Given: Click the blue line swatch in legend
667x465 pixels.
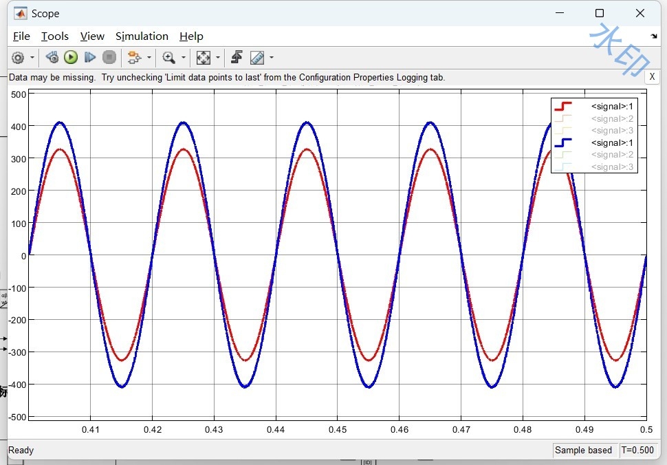Looking at the screenshot, I should [x=563, y=142].
